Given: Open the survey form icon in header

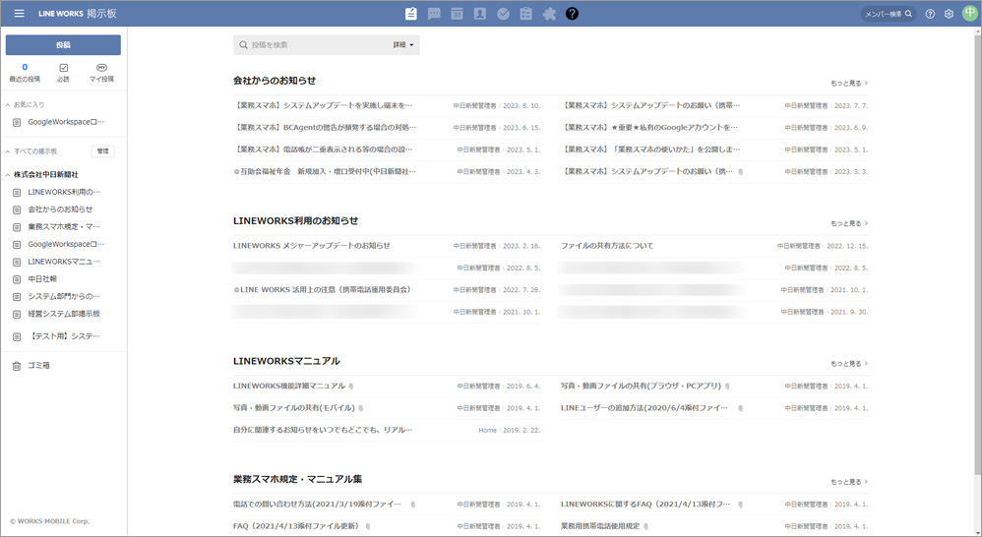Looking at the screenshot, I should coord(526,14).
